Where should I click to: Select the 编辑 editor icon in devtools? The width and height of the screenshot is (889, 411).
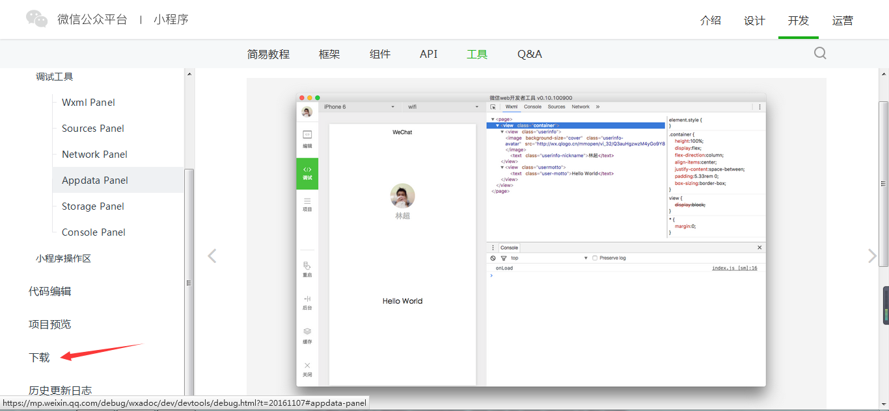pyautogui.click(x=307, y=139)
